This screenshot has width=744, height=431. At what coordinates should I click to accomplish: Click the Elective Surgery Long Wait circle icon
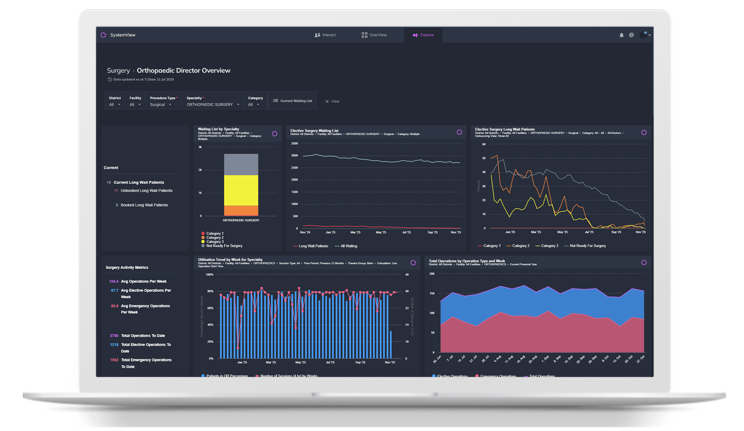[x=644, y=133]
